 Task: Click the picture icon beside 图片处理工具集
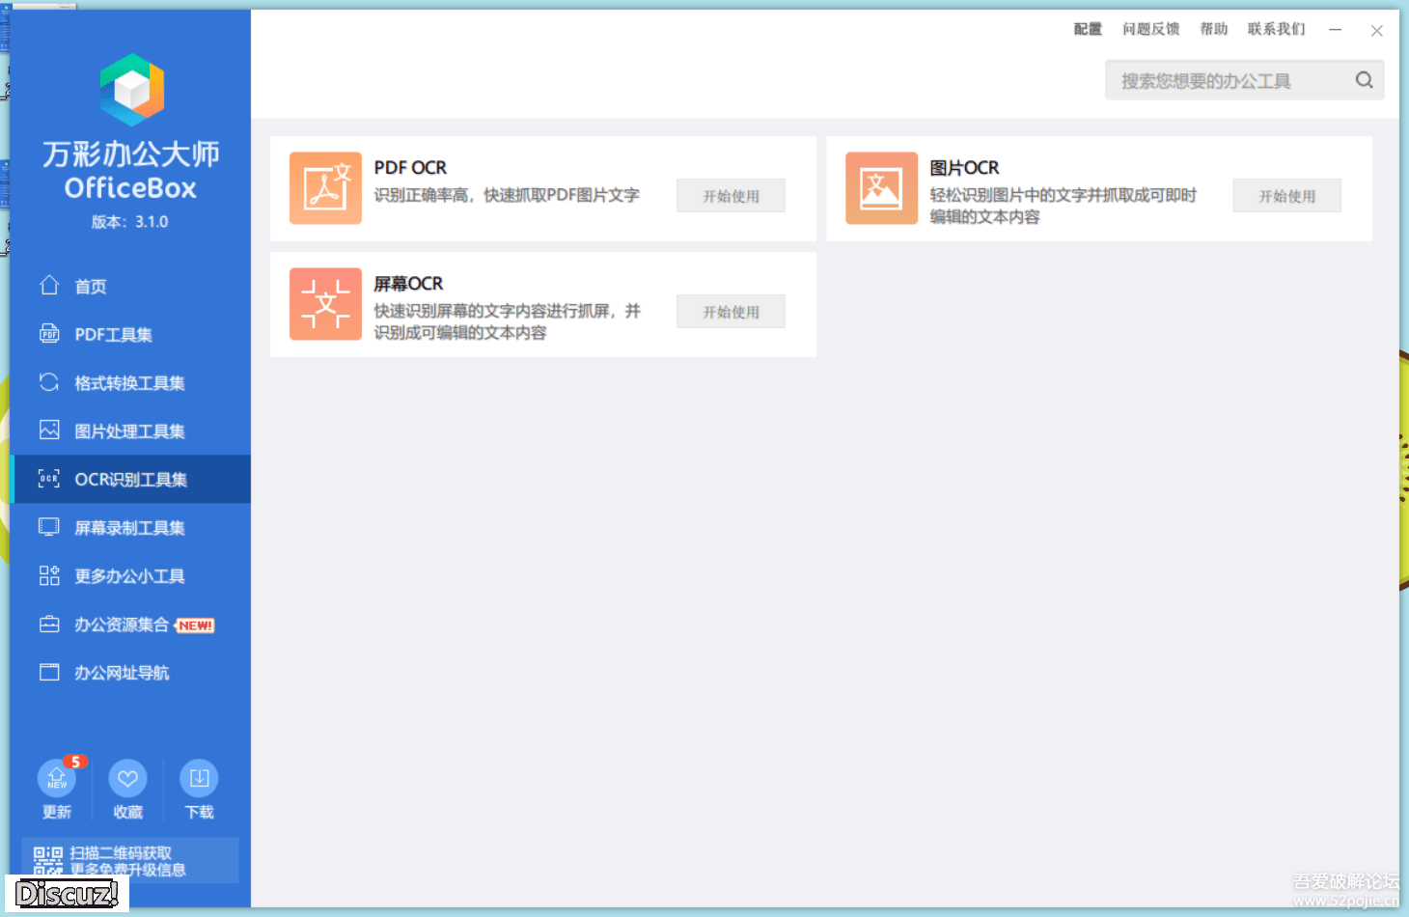tap(49, 430)
